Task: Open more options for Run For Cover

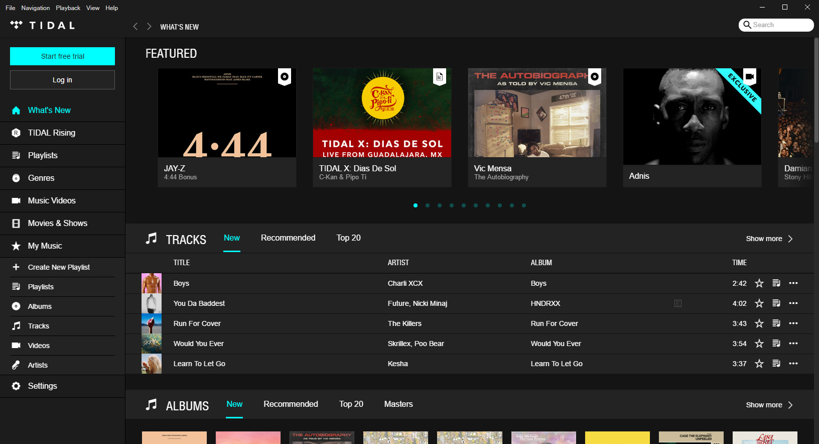Action: pos(793,323)
